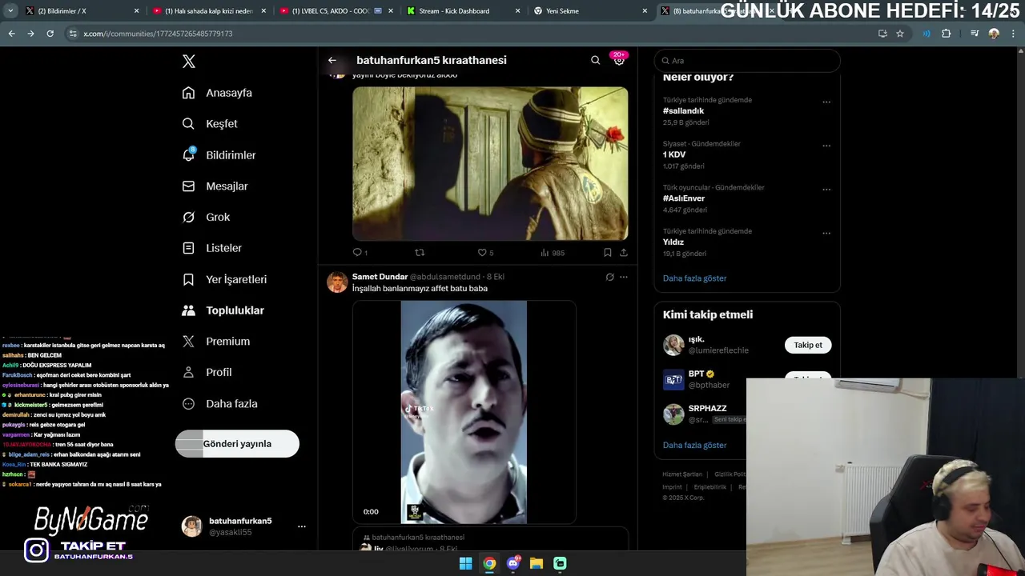Open the browser extensions puzzle icon
1025x576 pixels.
[x=946, y=34]
